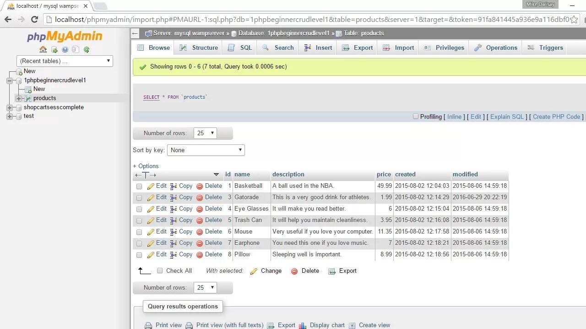Tick the checkbox for the Mouse row
The width and height of the screenshot is (586, 329).
(x=139, y=232)
